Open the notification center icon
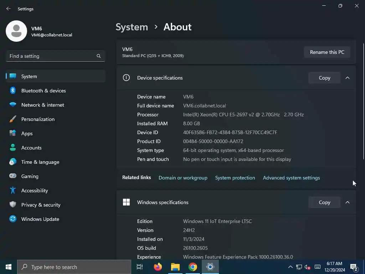 [354, 267]
